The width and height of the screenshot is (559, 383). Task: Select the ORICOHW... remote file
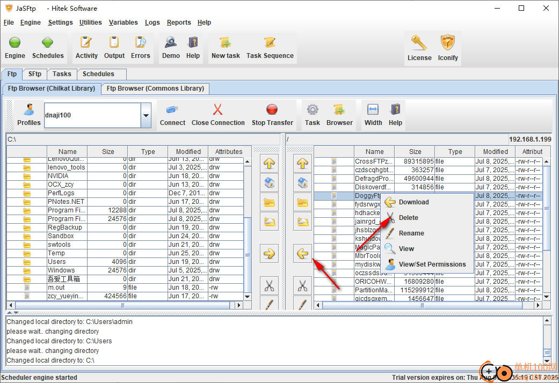click(428, 282)
